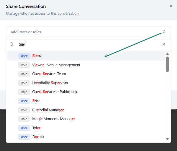The image size is (177, 151).
Task: Choose Viewer - Venue Management role
Action: pos(56,65)
